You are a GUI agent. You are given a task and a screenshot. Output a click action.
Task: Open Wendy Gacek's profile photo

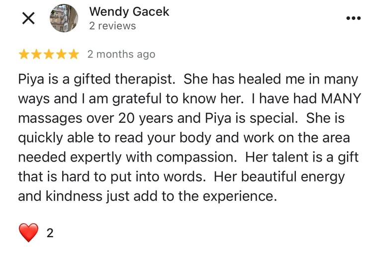point(64,18)
